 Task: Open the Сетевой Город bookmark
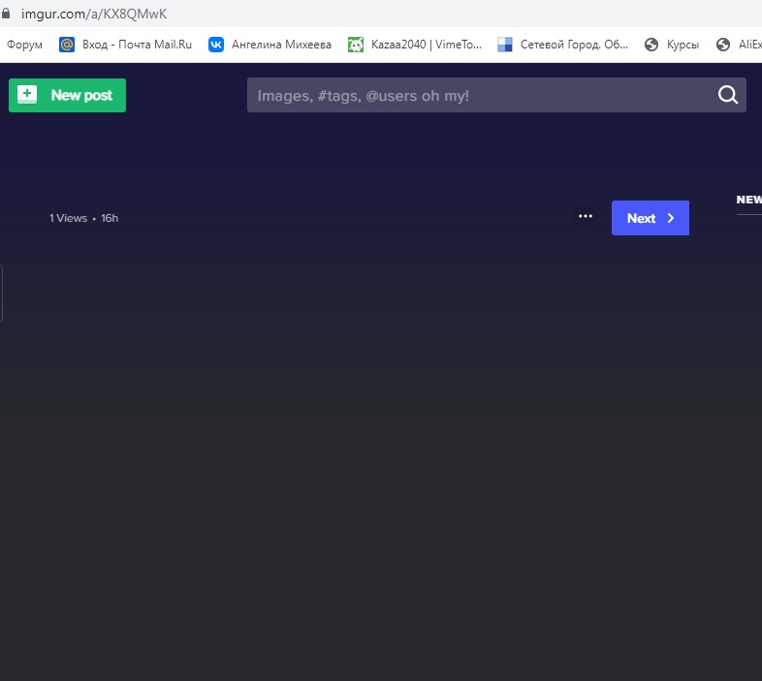pos(562,45)
